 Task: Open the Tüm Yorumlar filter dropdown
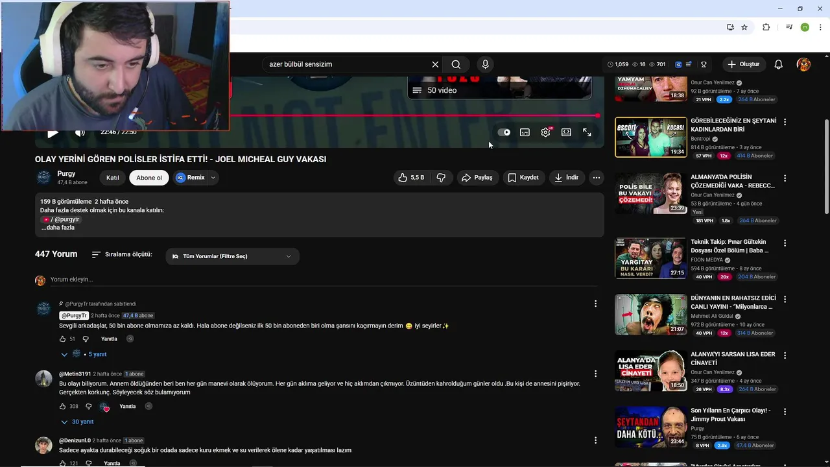pos(232,256)
